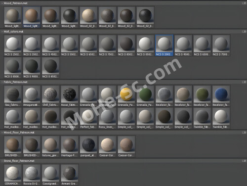Select the NCS S 4500 wall color
The image size is (247, 186).
pyautogui.click(x=183, y=46)
